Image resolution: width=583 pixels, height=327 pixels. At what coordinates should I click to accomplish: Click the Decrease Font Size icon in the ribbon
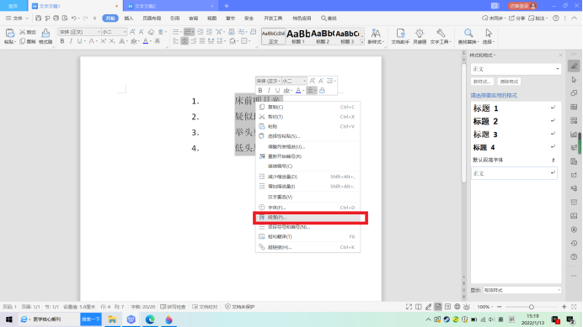[142, 32]
